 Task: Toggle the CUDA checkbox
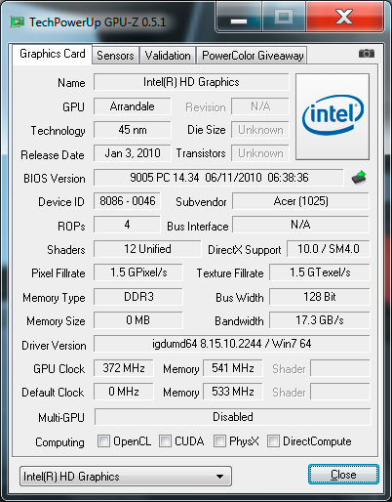coord(165,441)
